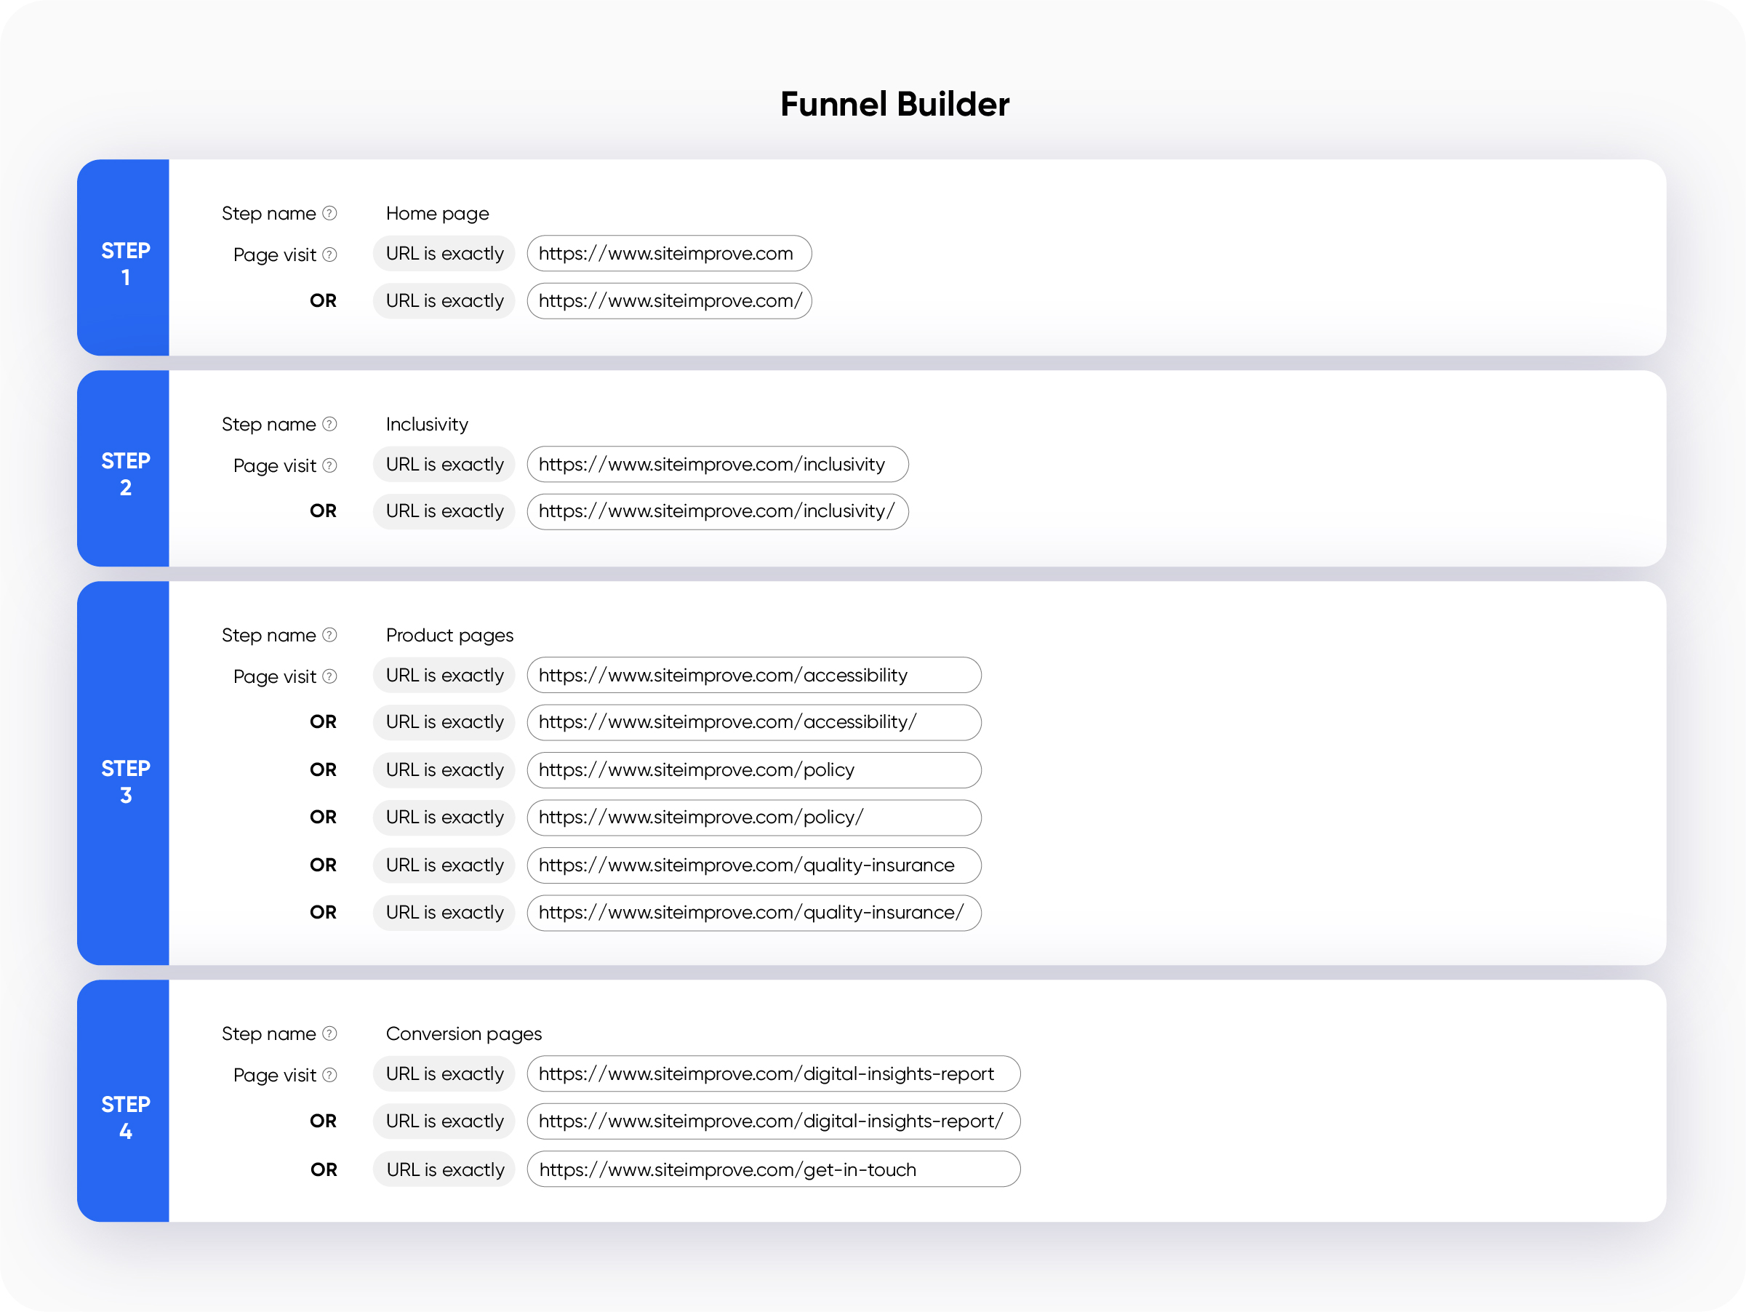
Task: Select the STEP 3 sidebar label
Action: (125, 782)
